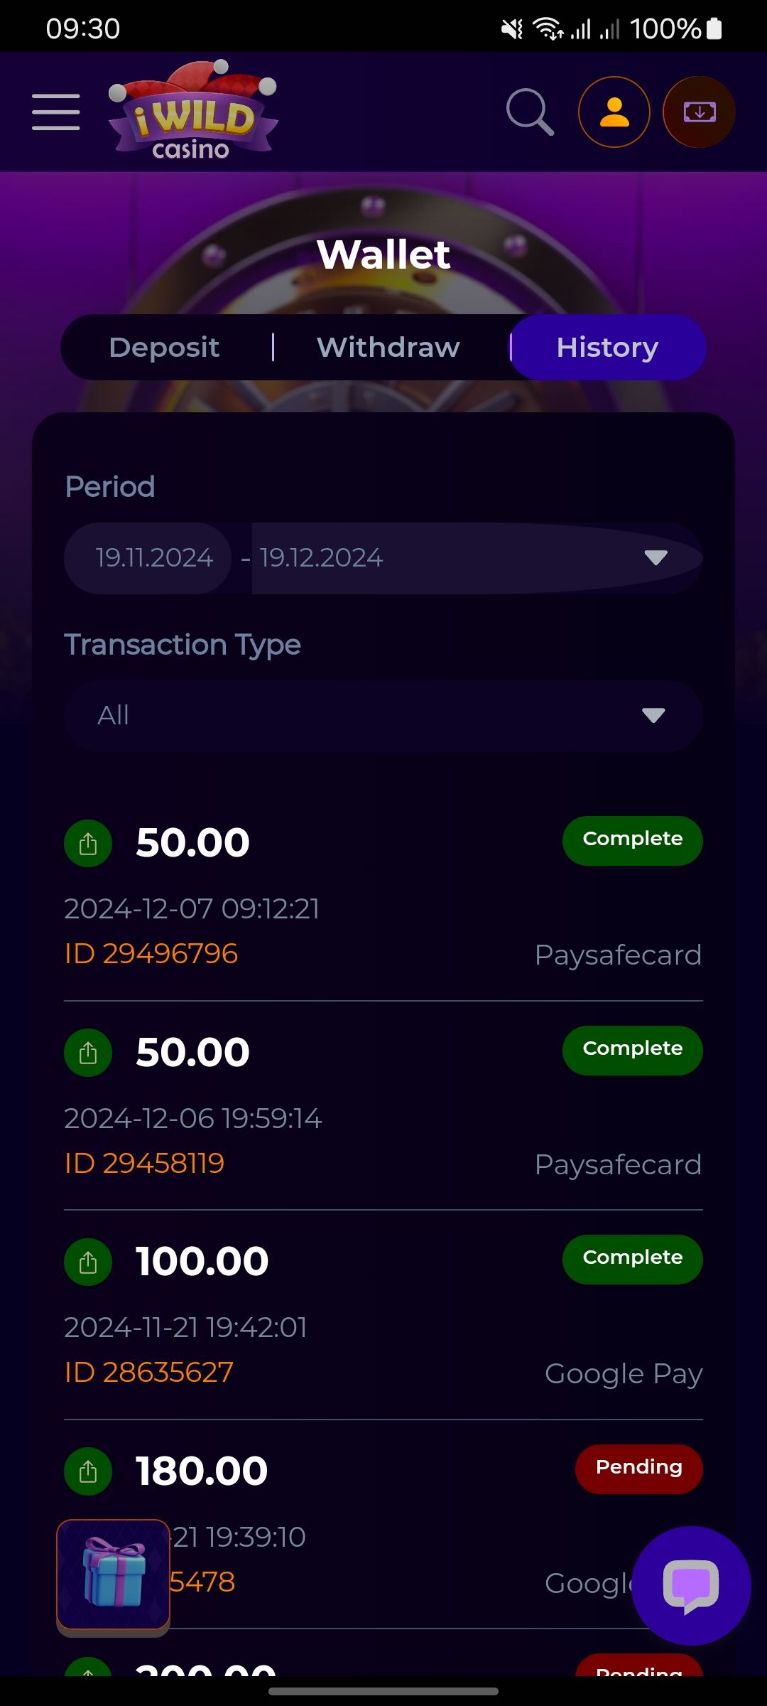Image resolution: width=767 pixels, height=1706 pixels.
Task: Expand the Period date range dropdown
Action: 655,558
